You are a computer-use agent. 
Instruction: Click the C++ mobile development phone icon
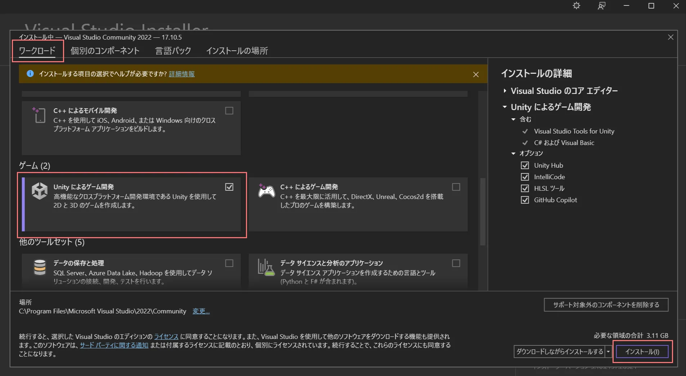(x=39, y=115)
